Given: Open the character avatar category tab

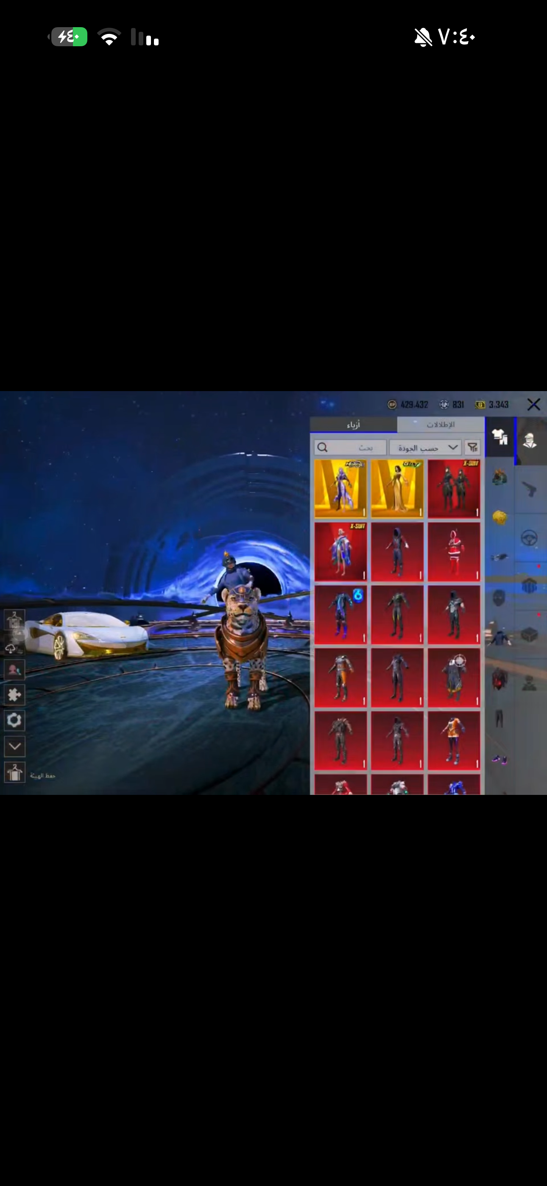Looking at the screenshot, I should coord(530,441).
